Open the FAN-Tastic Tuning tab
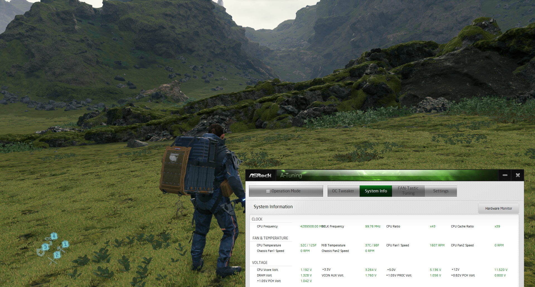This screenshot has width=535, height=287. pos(408,191)
